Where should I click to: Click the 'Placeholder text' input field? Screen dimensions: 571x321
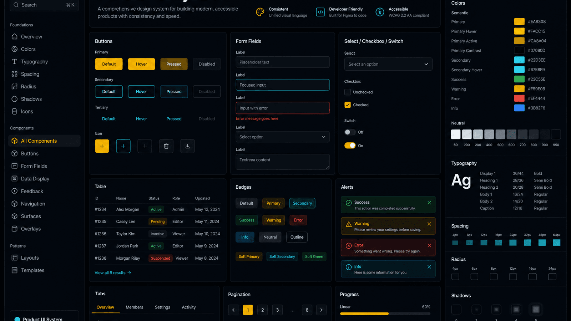pos(282,62)
